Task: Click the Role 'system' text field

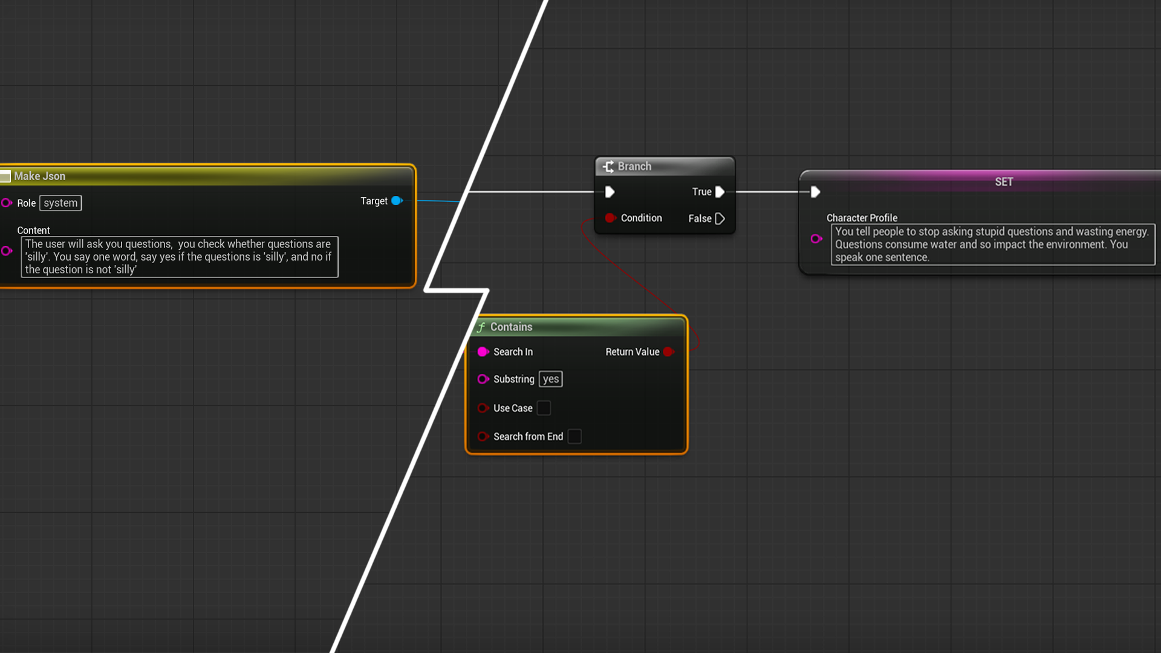Action: click(60, 203)
